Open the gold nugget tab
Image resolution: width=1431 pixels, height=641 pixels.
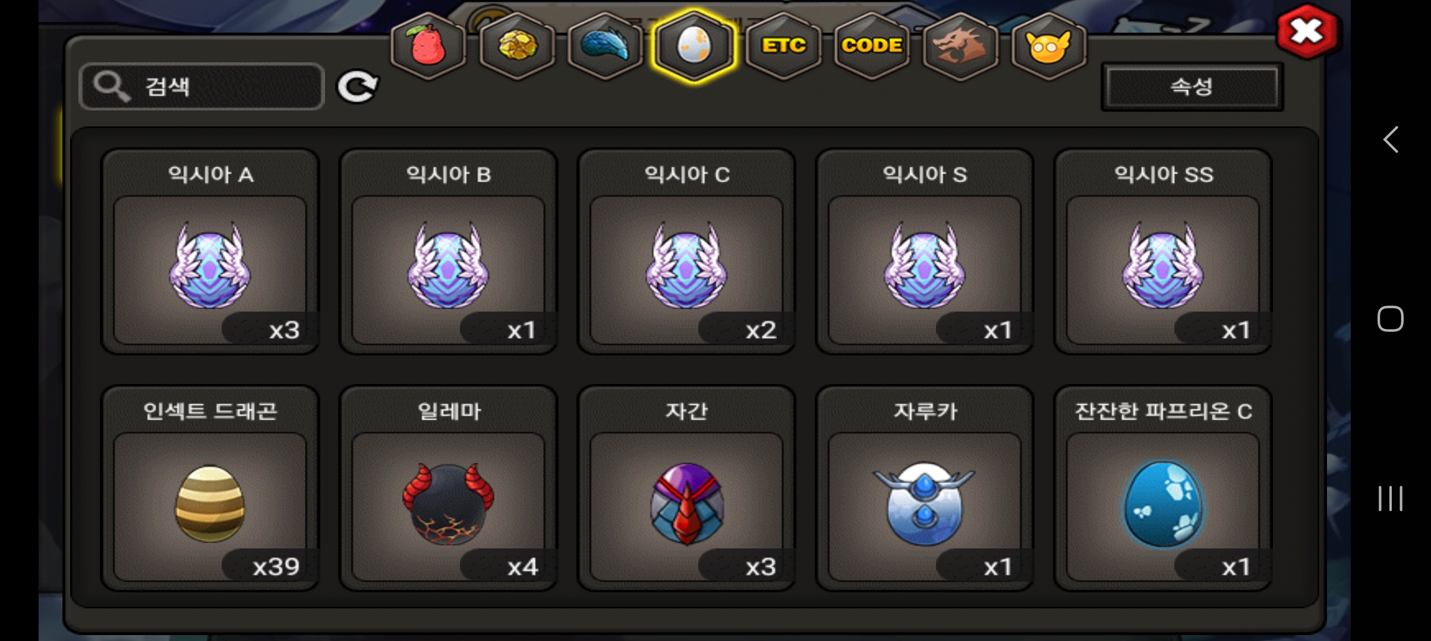pyautogui.click(x=517, y=46)
